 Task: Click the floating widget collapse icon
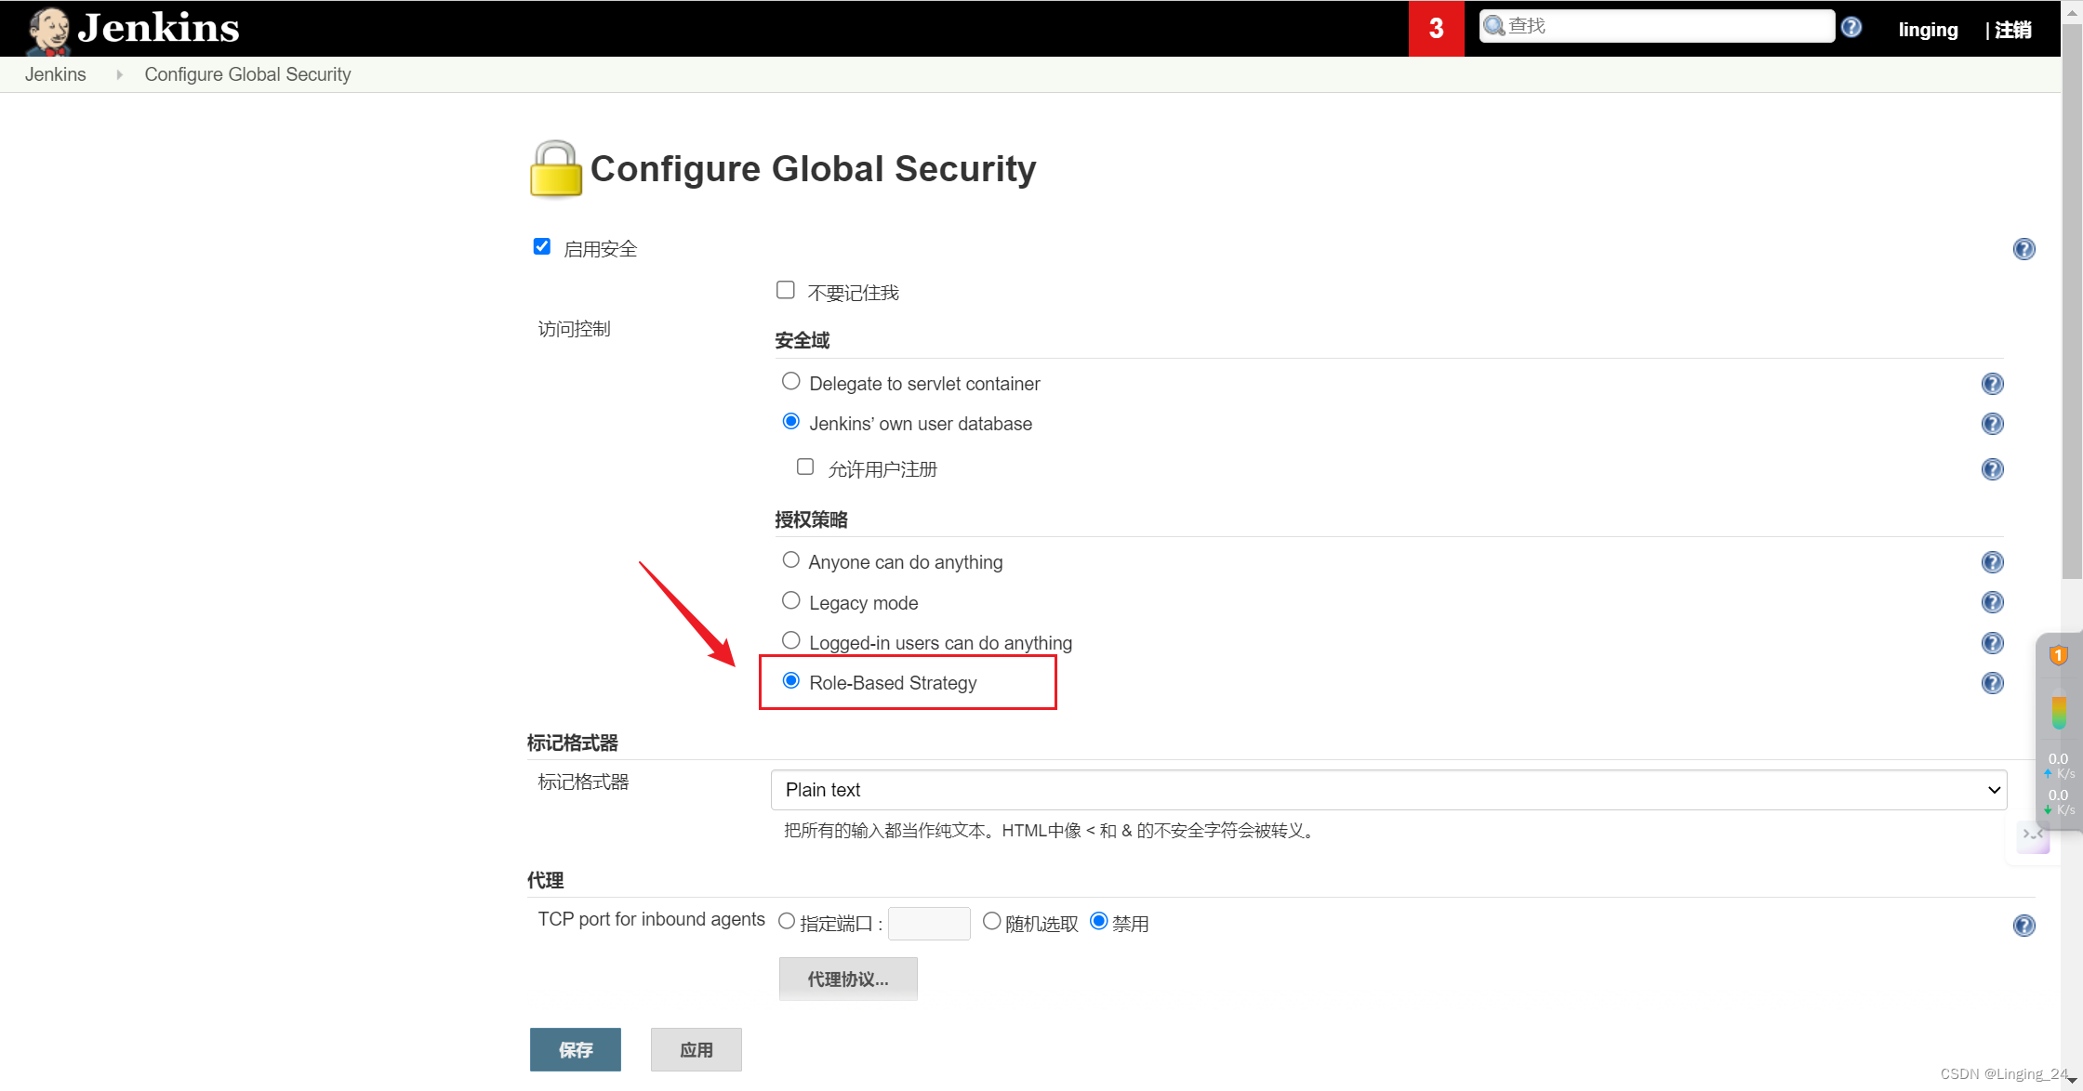[x=2033, y=835]
